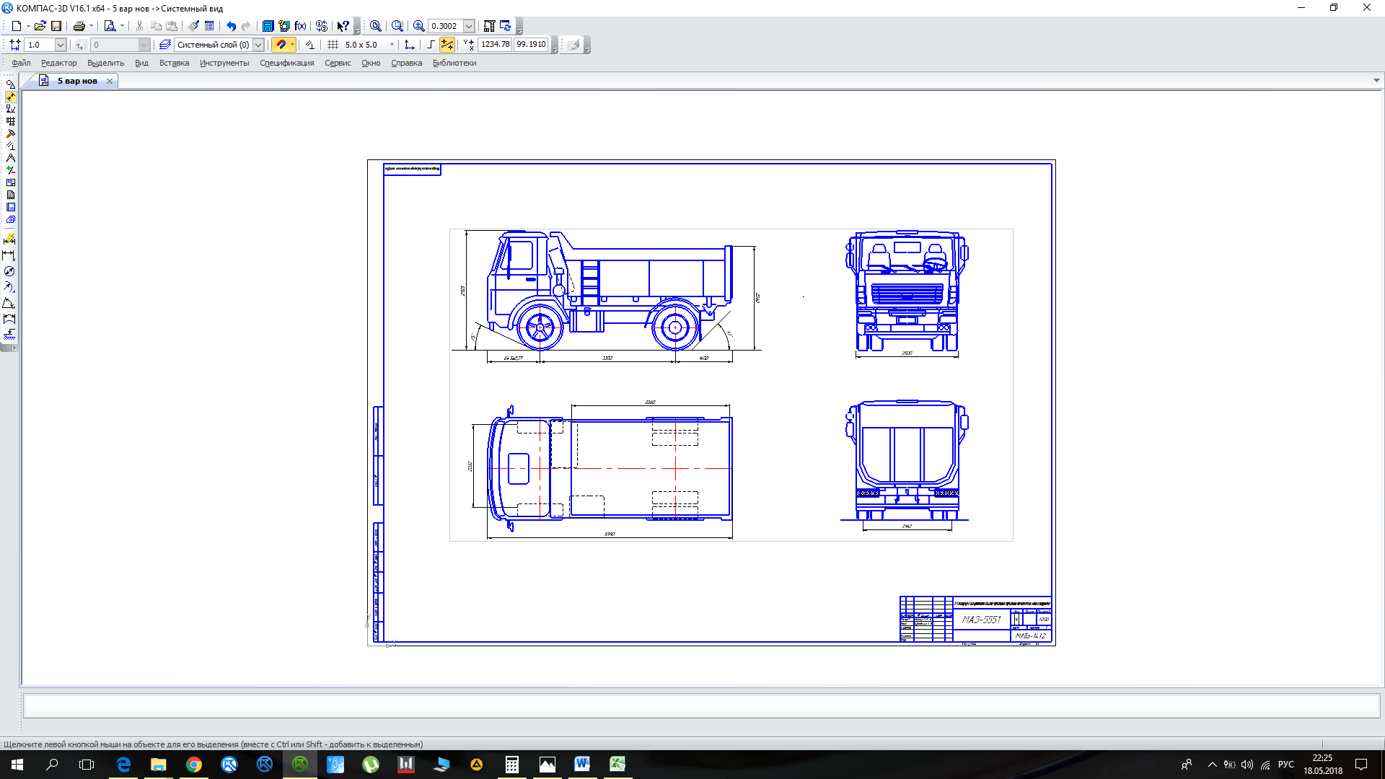Screen dimensions: 1385x779
Task: Undo the last action
Action: coord(231,26)
